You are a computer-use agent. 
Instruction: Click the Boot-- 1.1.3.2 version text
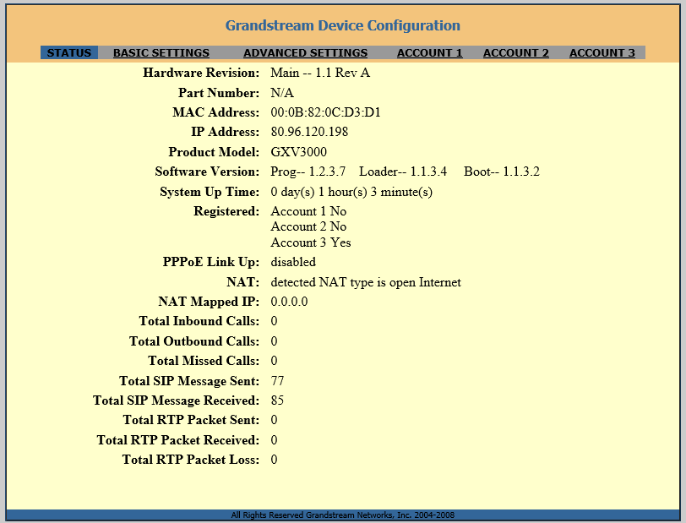point(502,172)
